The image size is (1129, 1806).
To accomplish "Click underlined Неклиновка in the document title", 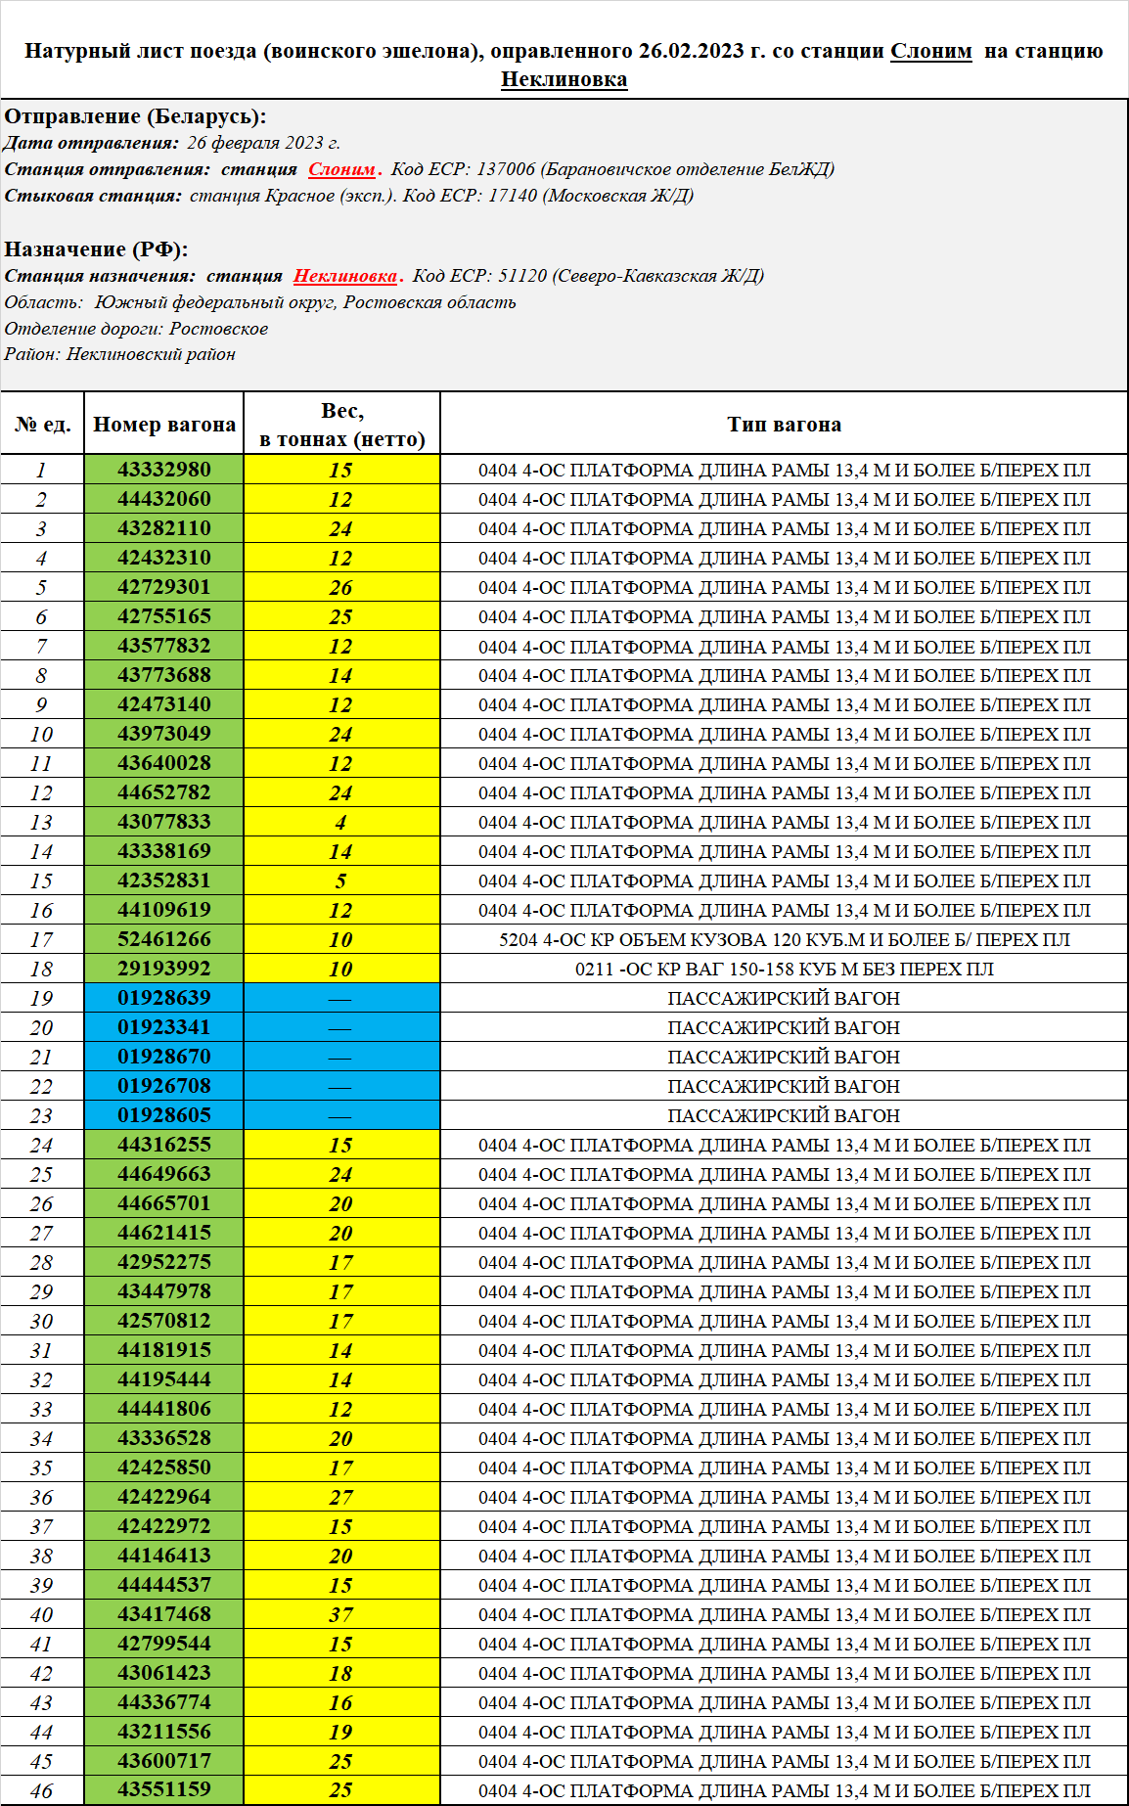I will (564, 79).
